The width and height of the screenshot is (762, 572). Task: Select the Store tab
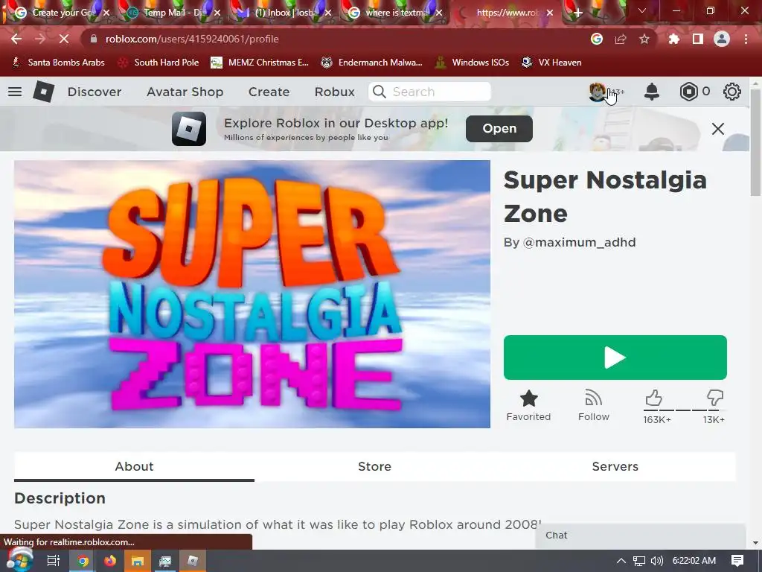374,466
